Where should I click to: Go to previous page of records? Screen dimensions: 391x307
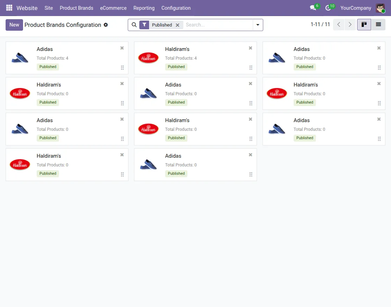(x=339, y=24)
